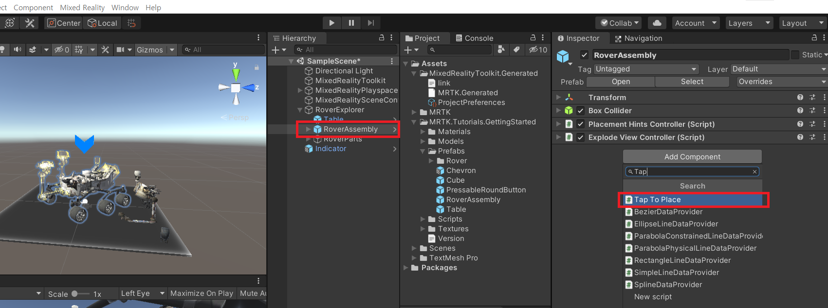
Task: Adjust the Game view Scale slider
Action: click(x=80, y=293)
